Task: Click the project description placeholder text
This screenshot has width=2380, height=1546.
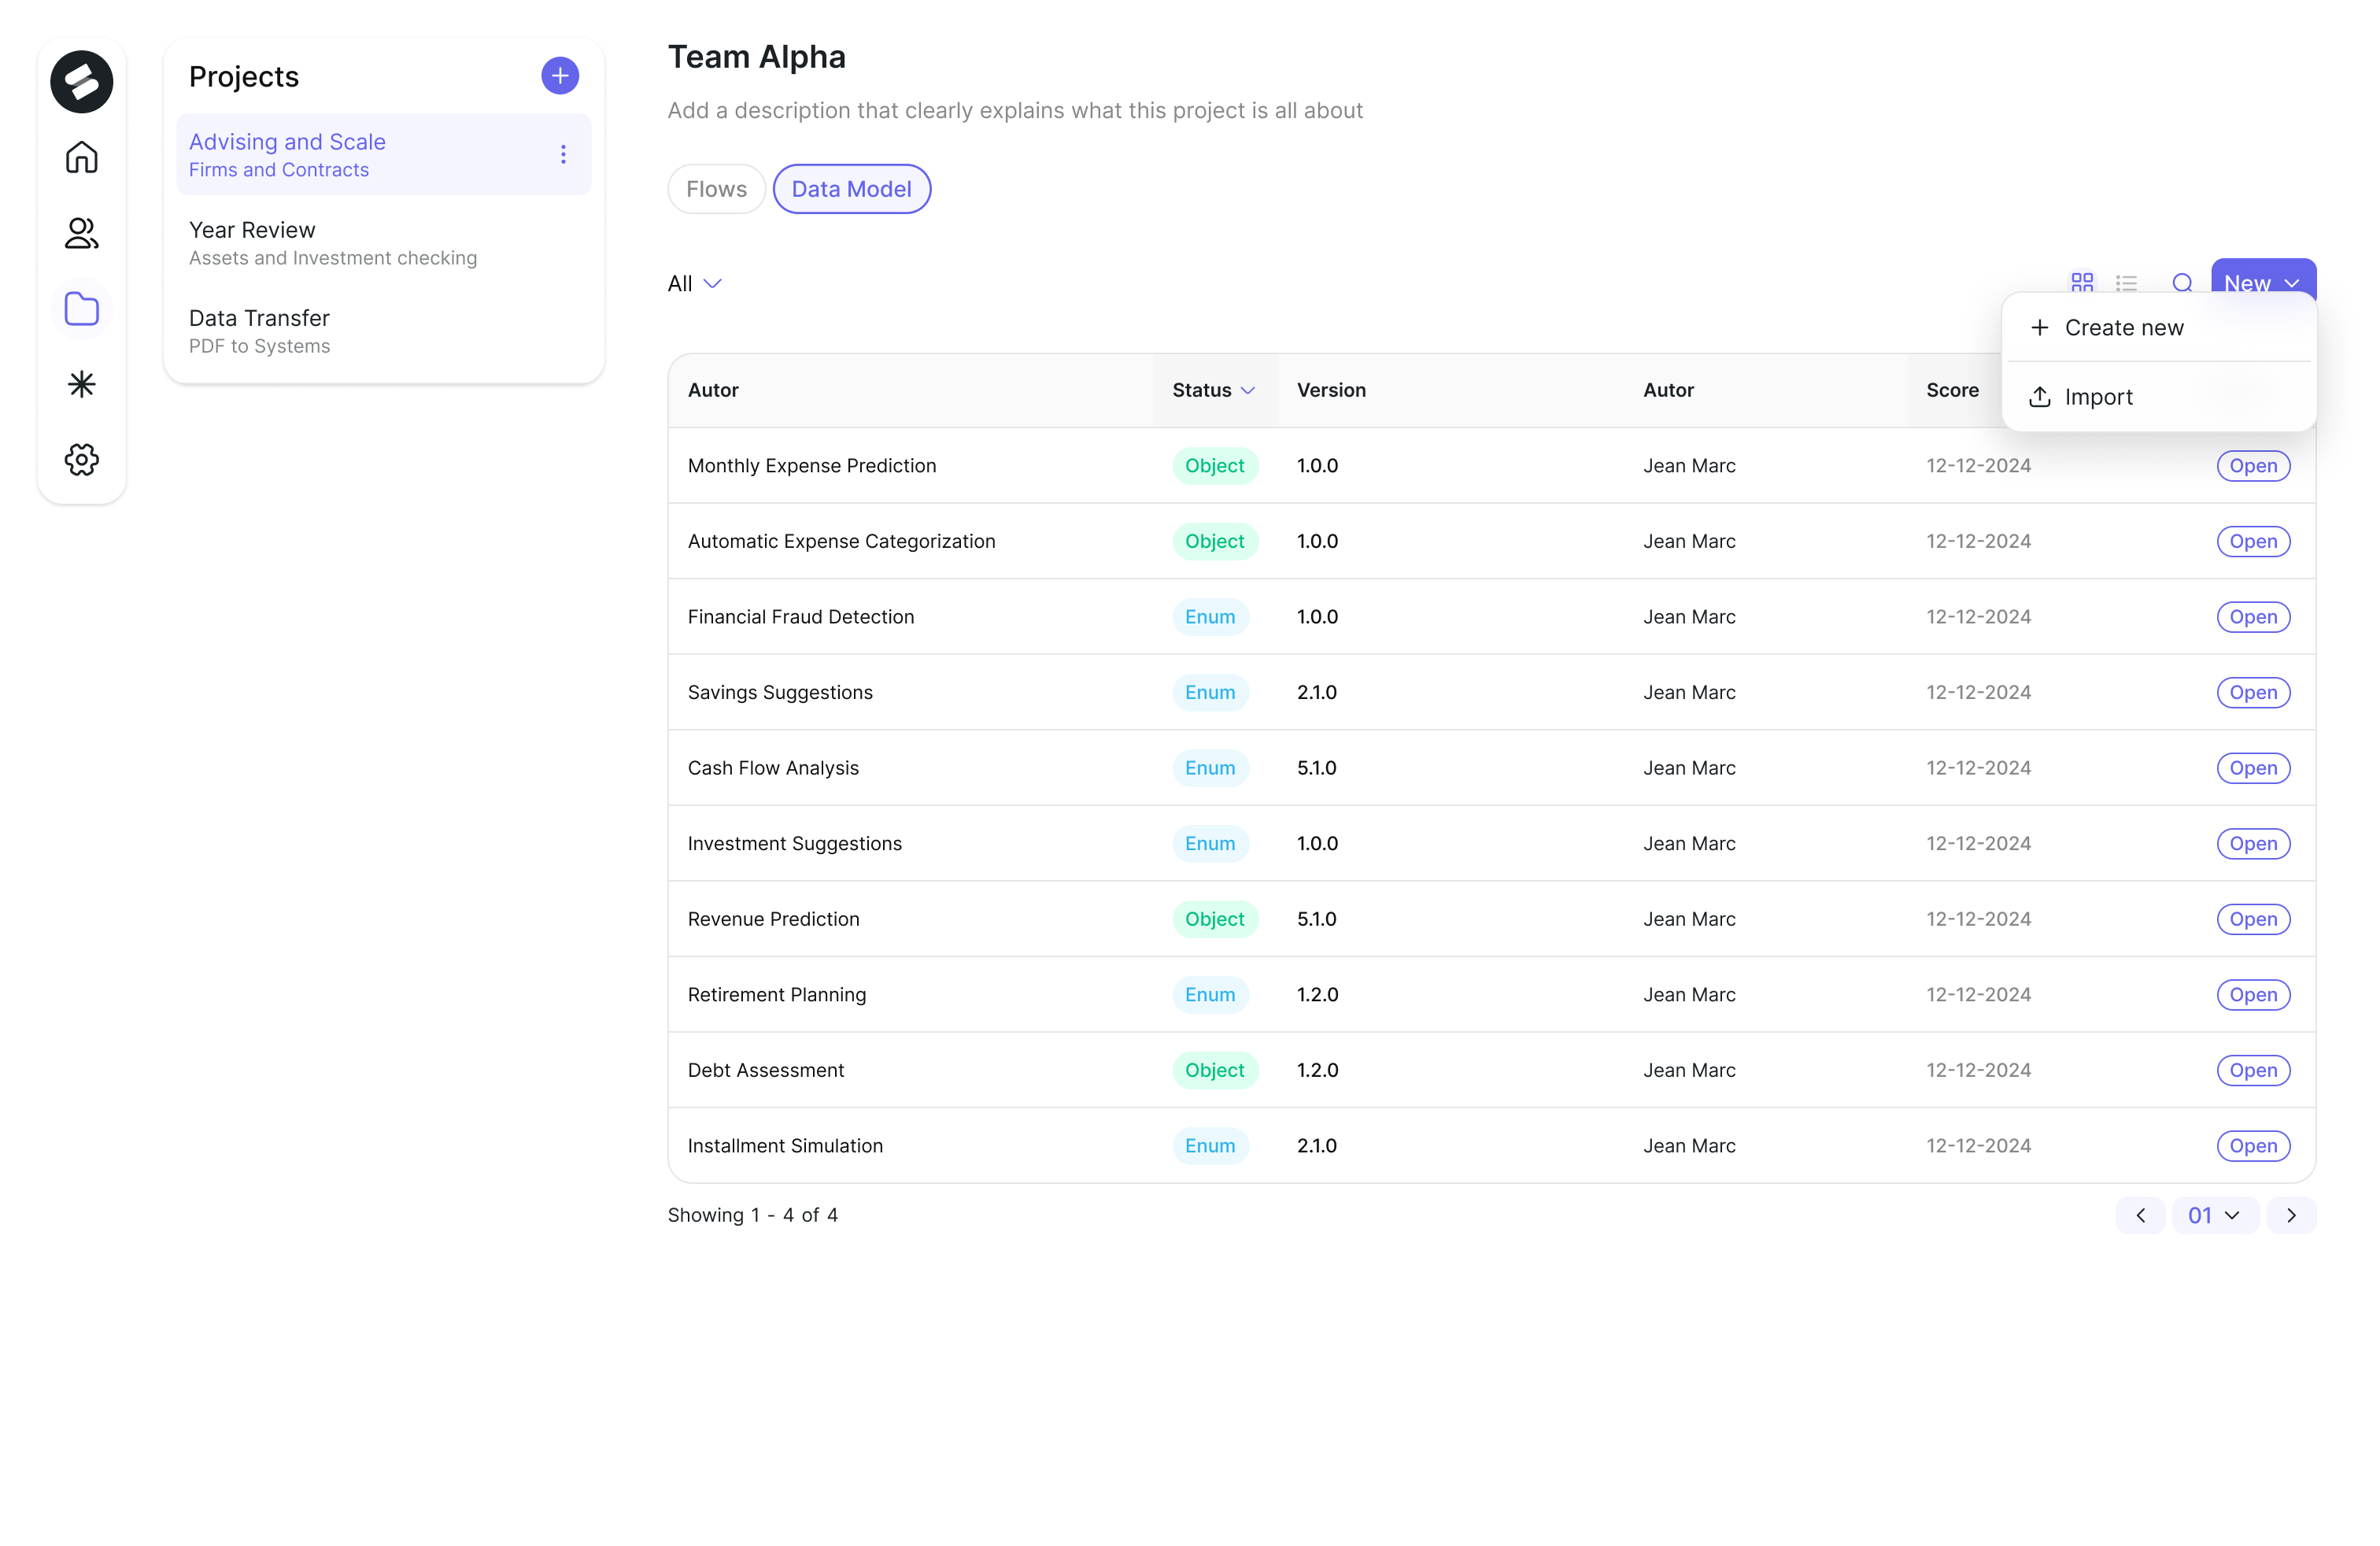Action: [1015, 111]
